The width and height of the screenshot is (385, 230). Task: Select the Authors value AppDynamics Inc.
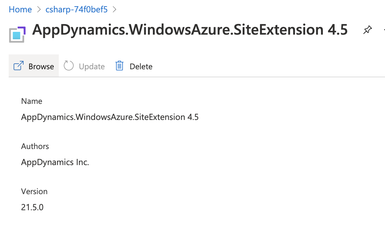(55, 162)
